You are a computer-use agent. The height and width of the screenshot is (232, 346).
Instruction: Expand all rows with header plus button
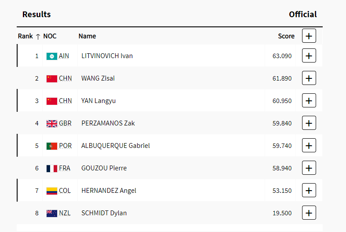click(x=309, y=36)
